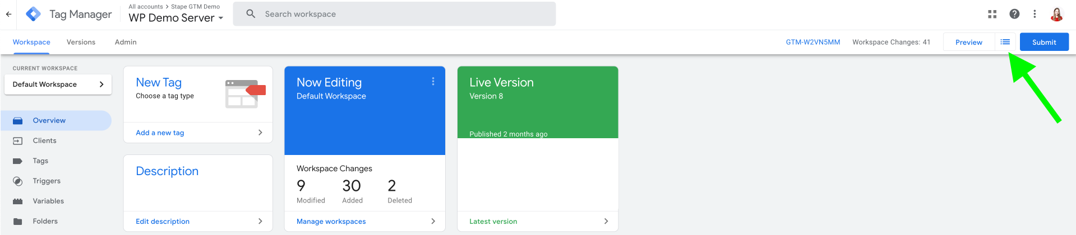Viewport: 1076px width, 235px height.
Task: Open the GTM-W2VN5MM container ID link
Action: [812, 42]
